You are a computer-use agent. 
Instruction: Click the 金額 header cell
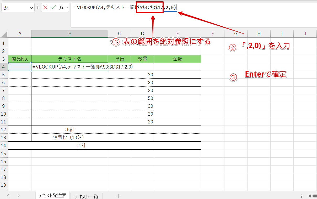pos(178,59)
